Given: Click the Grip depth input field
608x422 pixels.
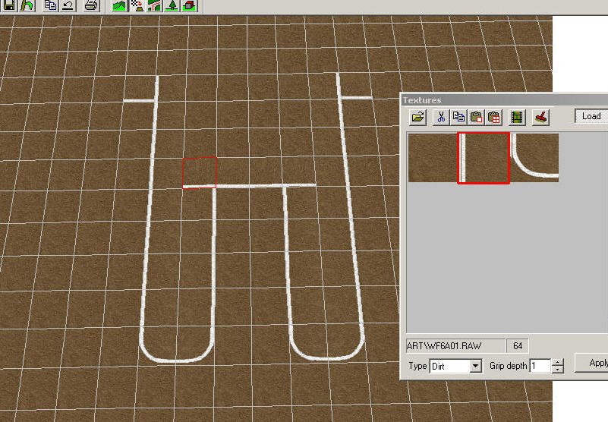Looking at the screenshot, I should click(x=539, y=366).
